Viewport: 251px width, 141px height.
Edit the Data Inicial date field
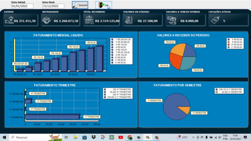[x=22, y=6]
